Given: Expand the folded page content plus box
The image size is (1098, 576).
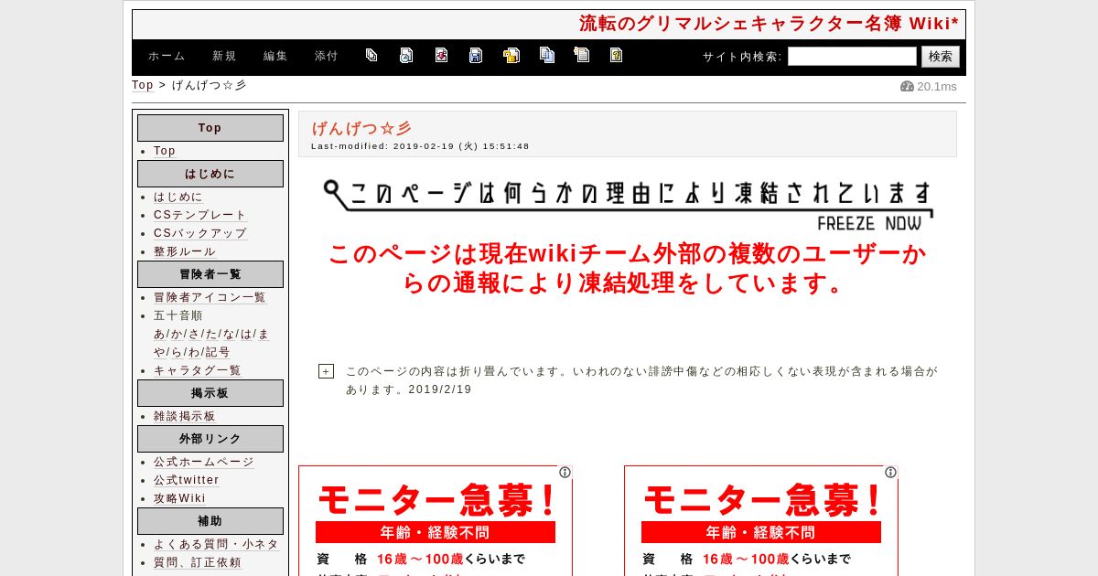Looking at the screenshot, I should 326,371.
